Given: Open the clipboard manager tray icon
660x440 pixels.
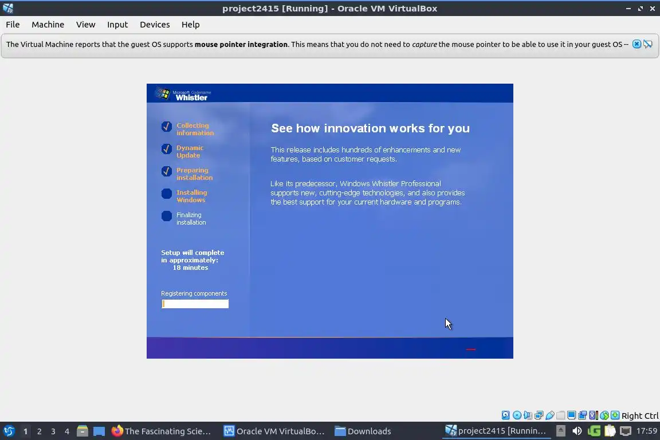Looking at the screenshot, I should pos(610,431).
